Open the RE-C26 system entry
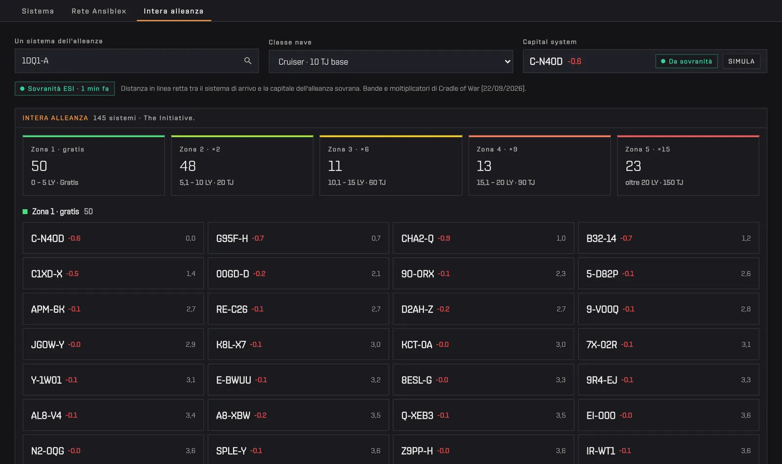 (298, 309)
